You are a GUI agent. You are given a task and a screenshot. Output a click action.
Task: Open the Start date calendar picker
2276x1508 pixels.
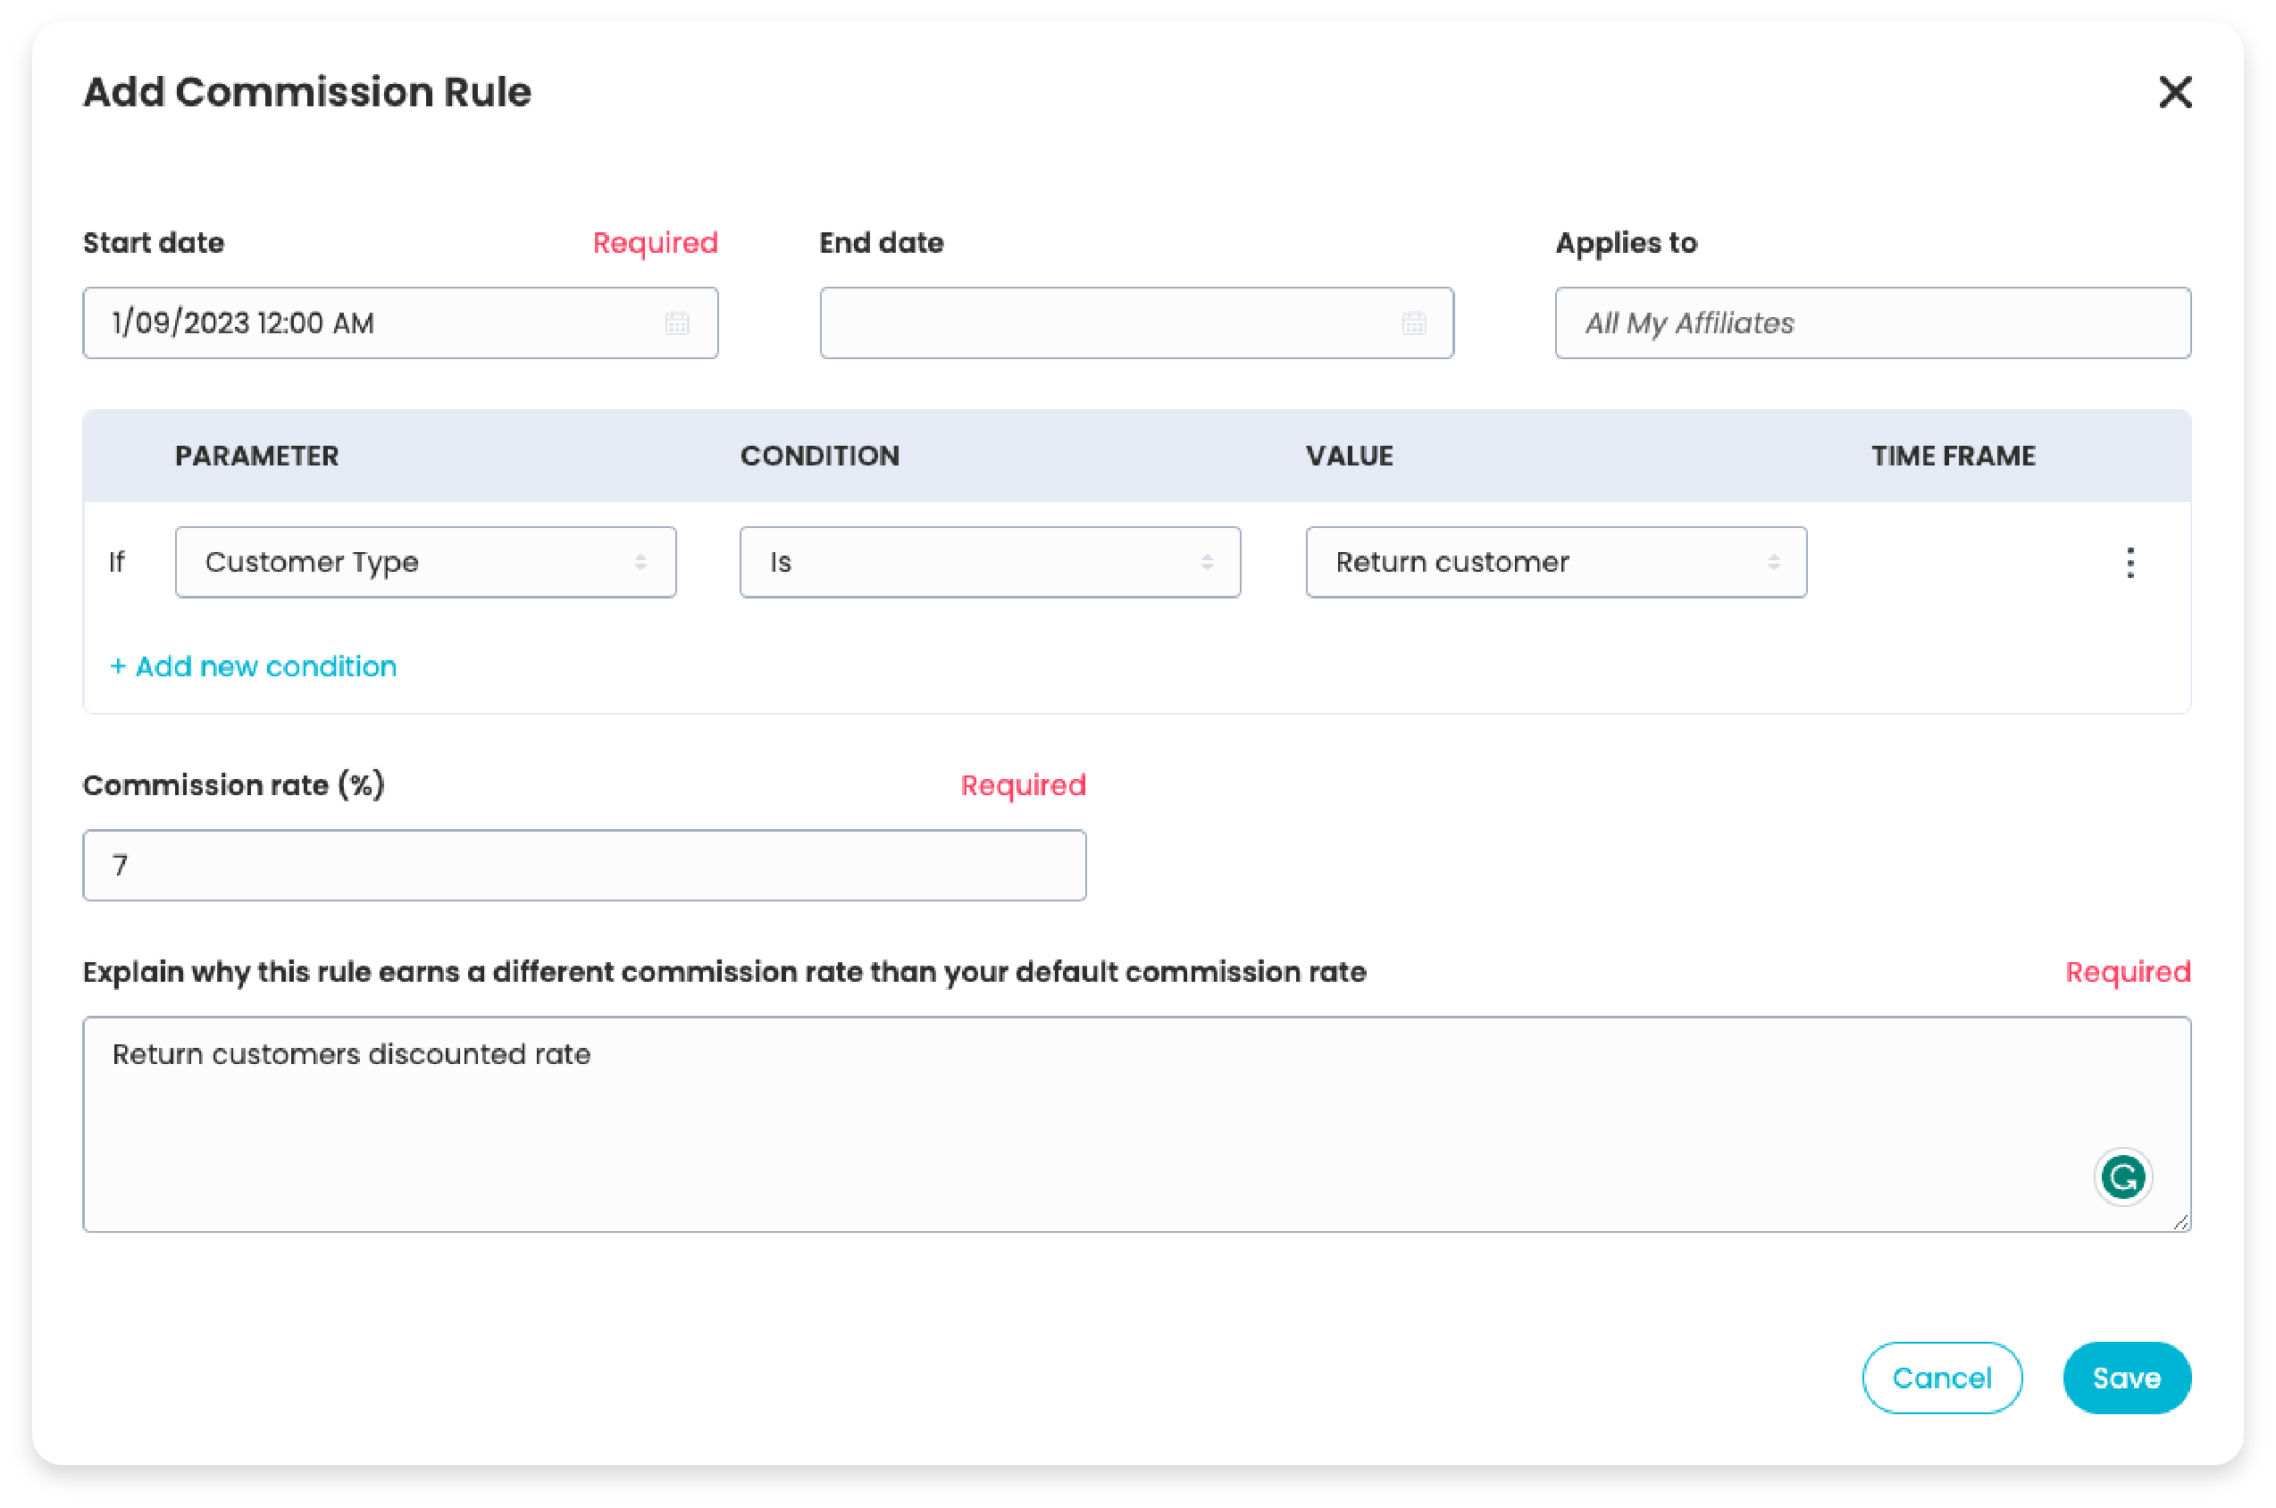coord(677,323)
